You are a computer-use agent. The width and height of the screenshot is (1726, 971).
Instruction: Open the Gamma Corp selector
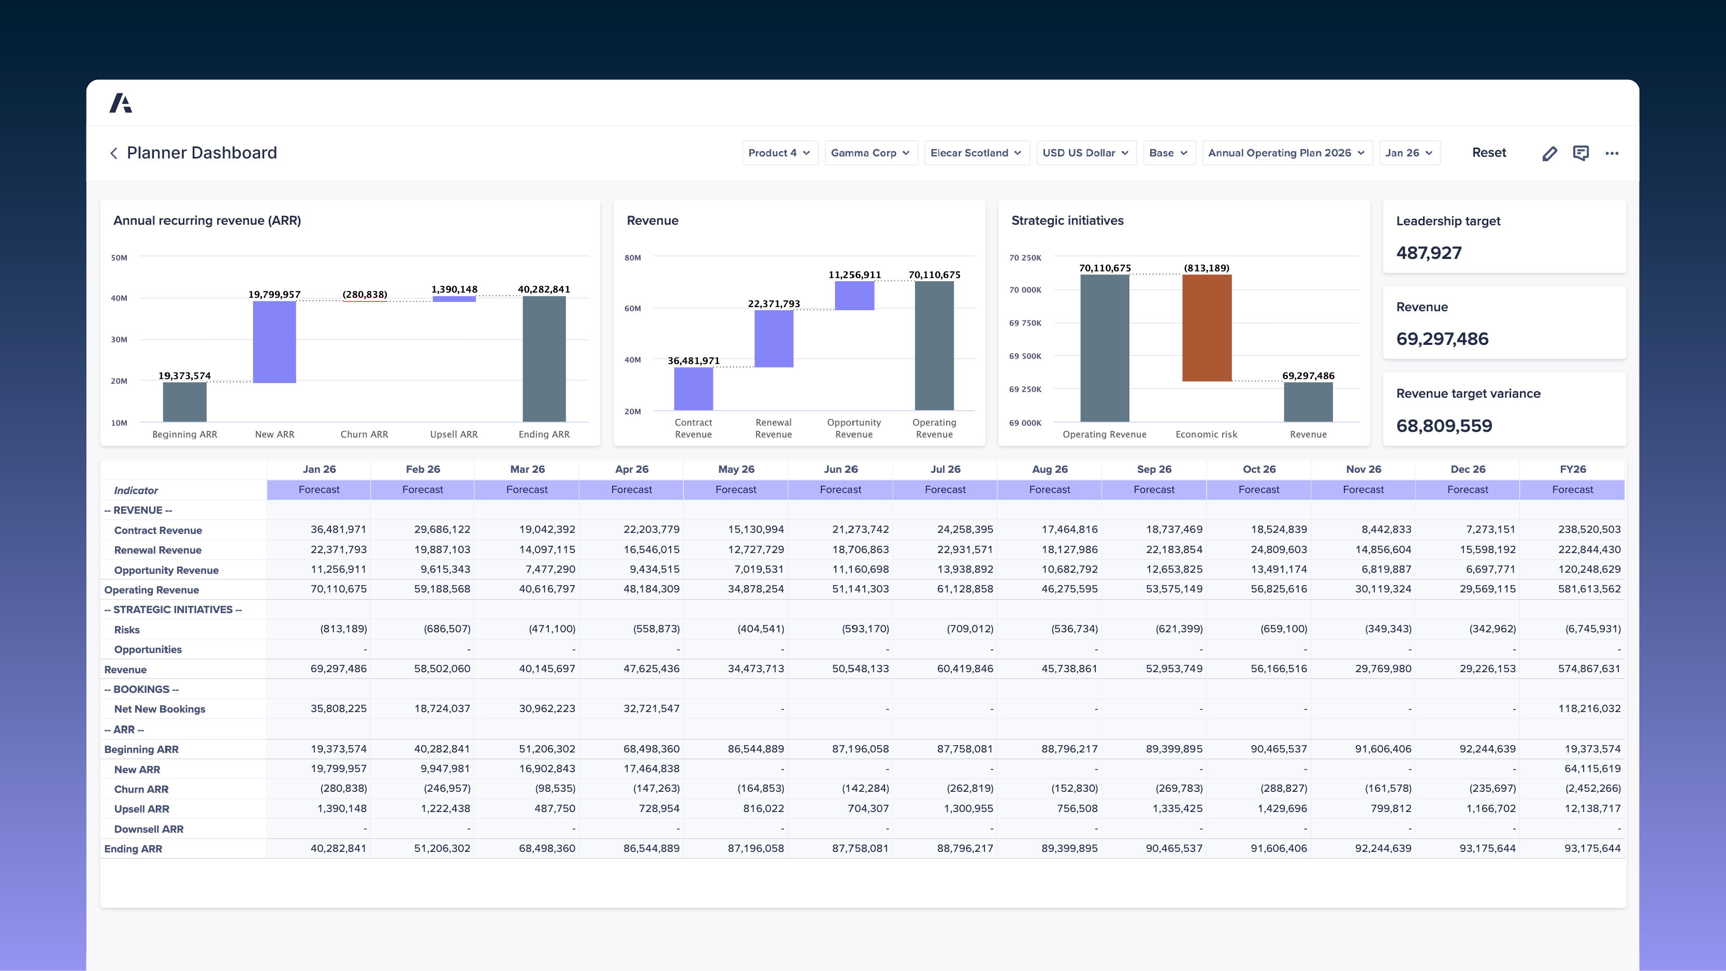[x=871, y=153]
